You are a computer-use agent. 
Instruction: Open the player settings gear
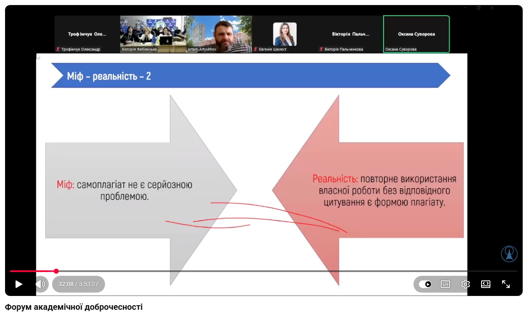pyautogui.click(x=466, y=284)
